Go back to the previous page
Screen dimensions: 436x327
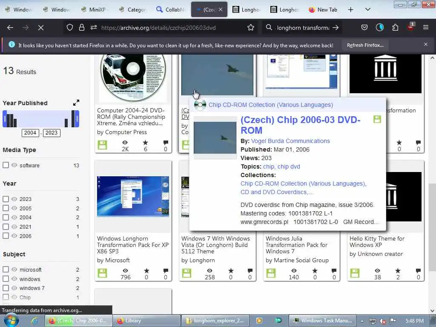[x=10, y=28]
